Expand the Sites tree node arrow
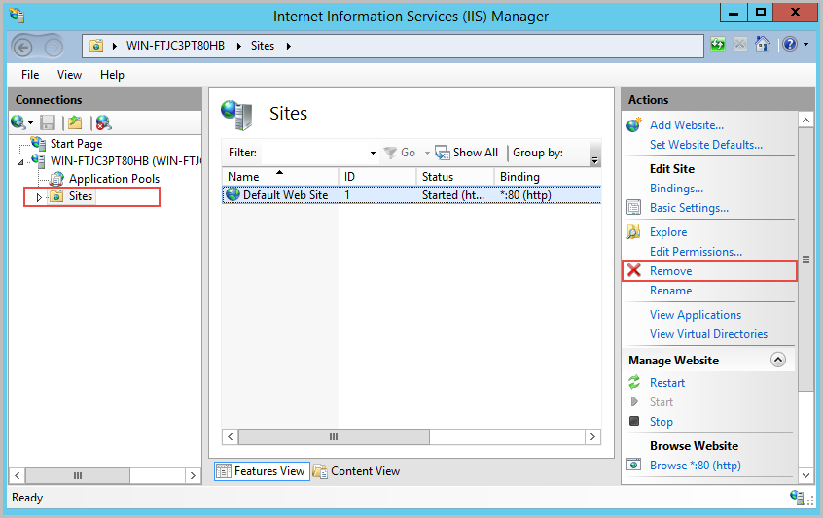The height and width of the screenshot is (518, 823). [x=39, y=197]
